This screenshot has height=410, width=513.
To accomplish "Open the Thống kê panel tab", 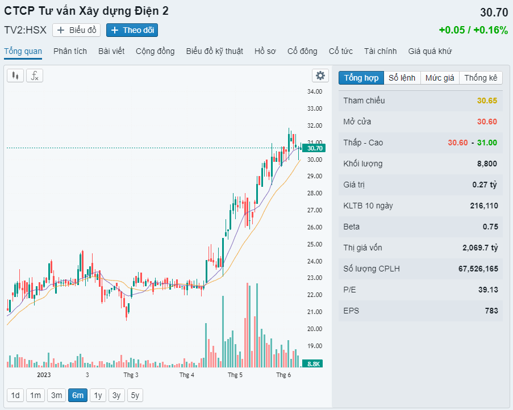I will pos(481,78).
